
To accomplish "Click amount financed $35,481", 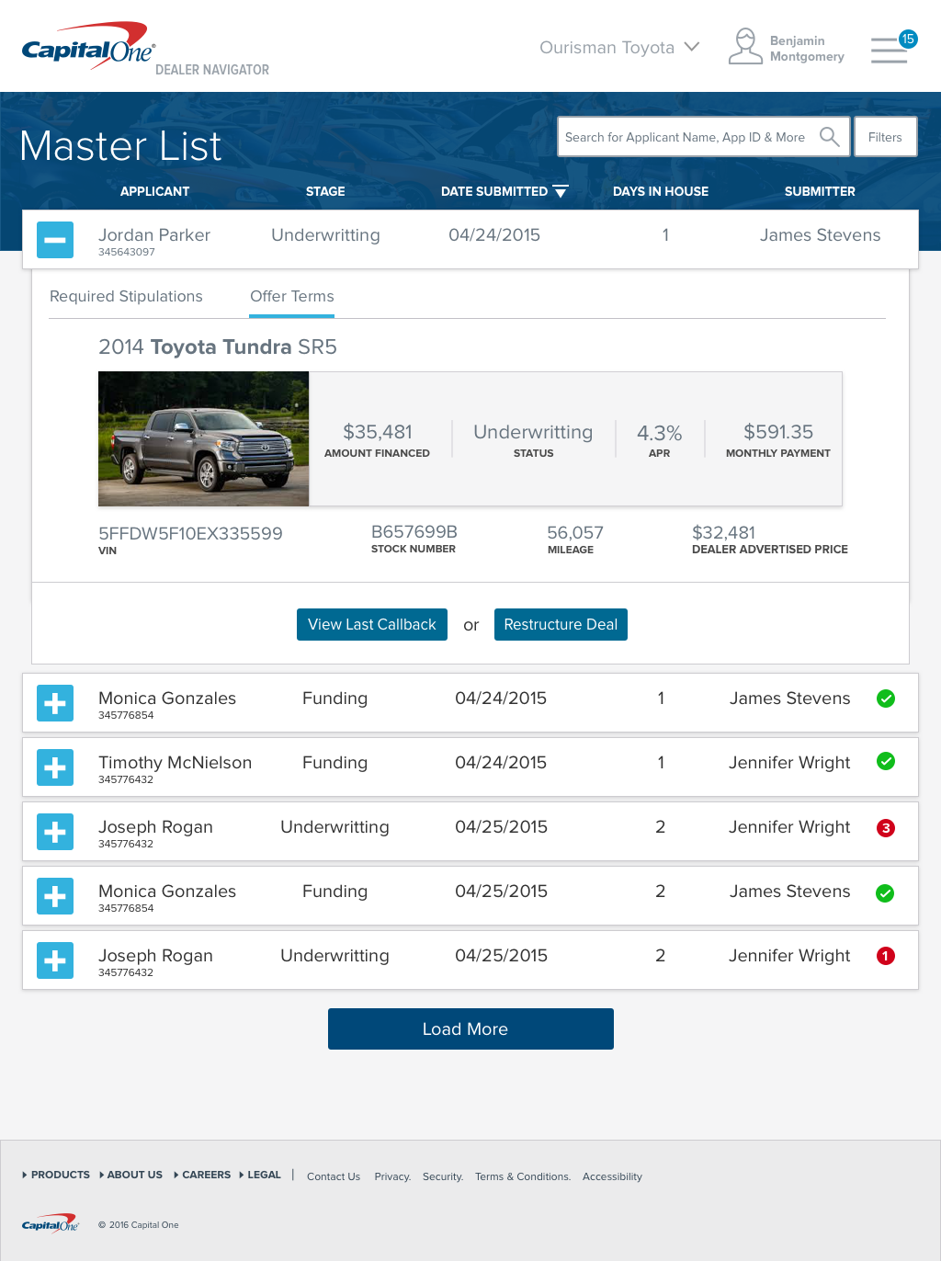I will pos(378,431).
